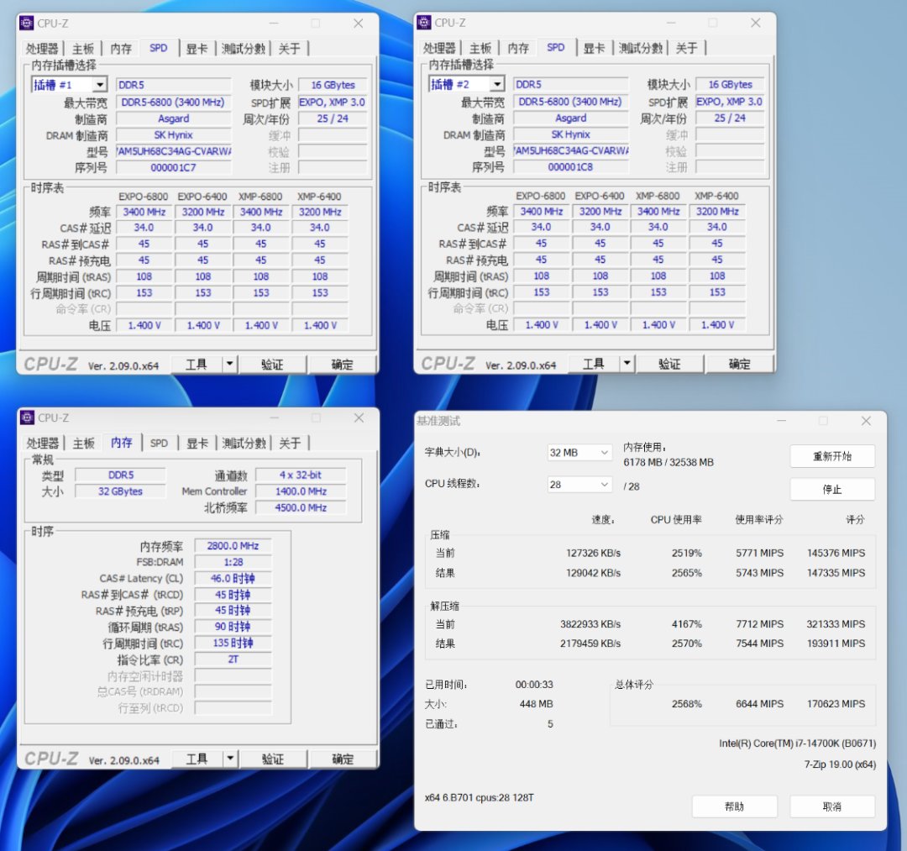Open the 字典大小 32 MB dropdown
907x851 pixels.
click(x=579, y=453)
